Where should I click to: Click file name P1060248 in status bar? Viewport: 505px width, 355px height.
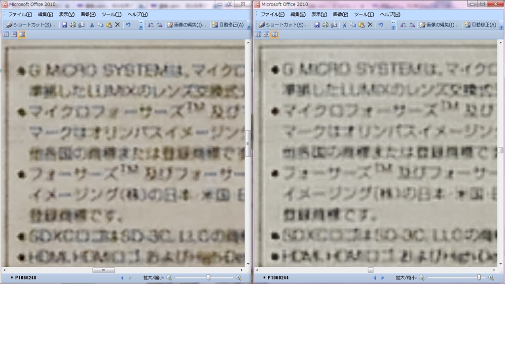[26, 278]
